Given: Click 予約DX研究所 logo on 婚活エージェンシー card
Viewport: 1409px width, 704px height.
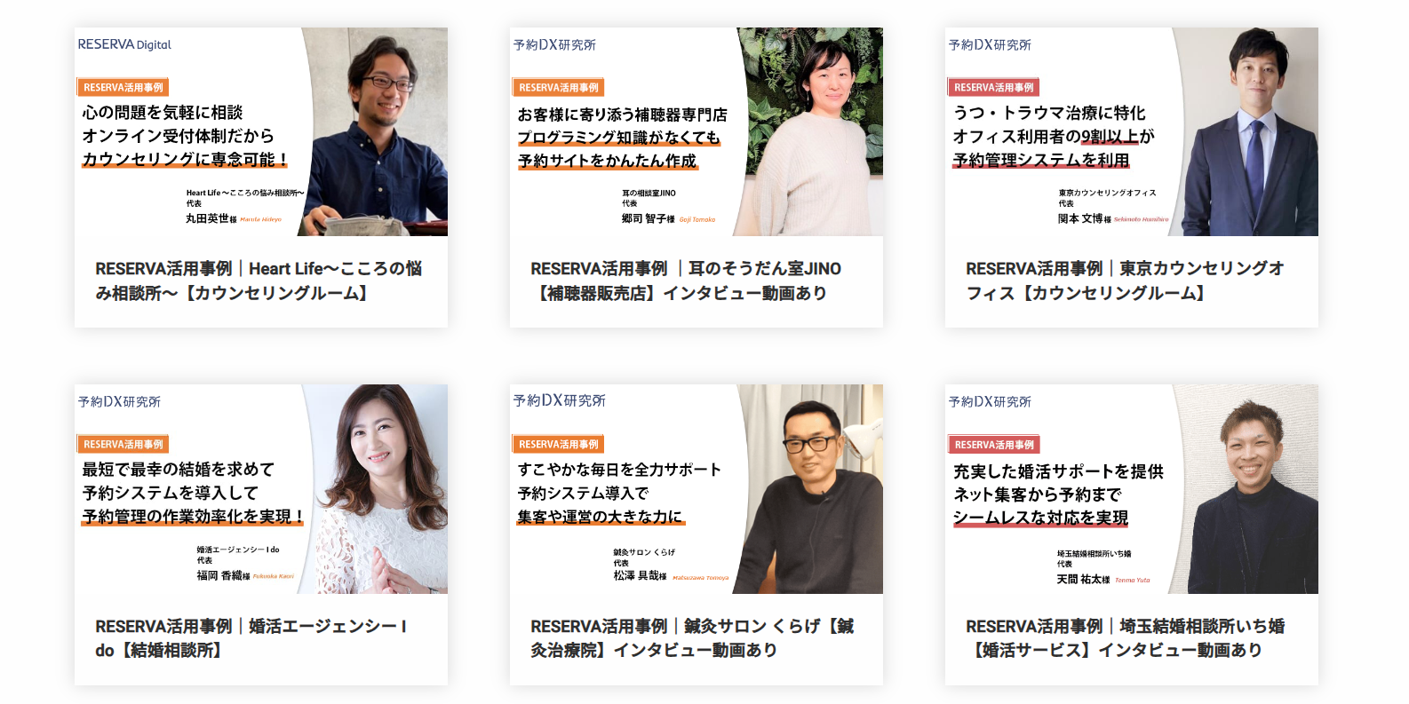Looking at the screenshot, I should tap(119, 401).
